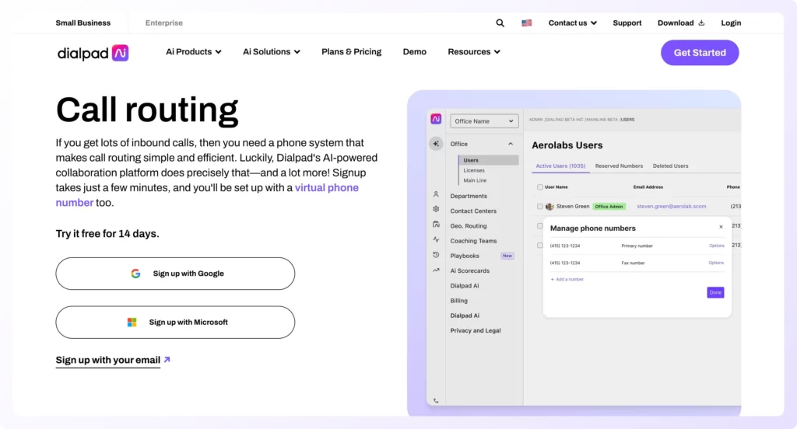Click the trending analytics sidebar icon
797x429 pixels.
coord(436,270)
